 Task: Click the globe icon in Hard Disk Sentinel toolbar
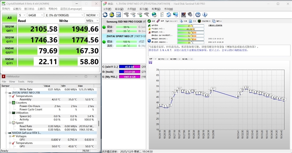[x=154, y=15]
